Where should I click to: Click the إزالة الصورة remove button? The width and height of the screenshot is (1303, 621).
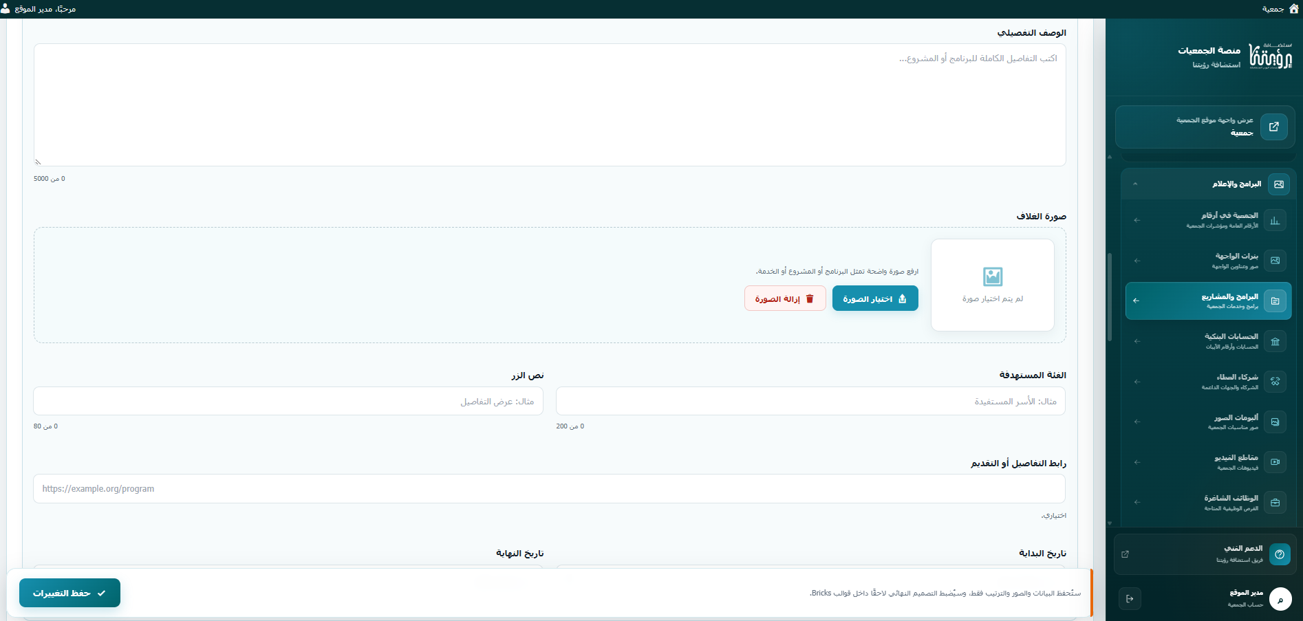tap(785, 298)
